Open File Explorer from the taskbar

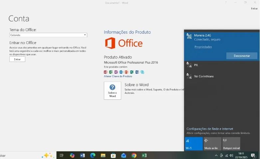pos(103,155)
